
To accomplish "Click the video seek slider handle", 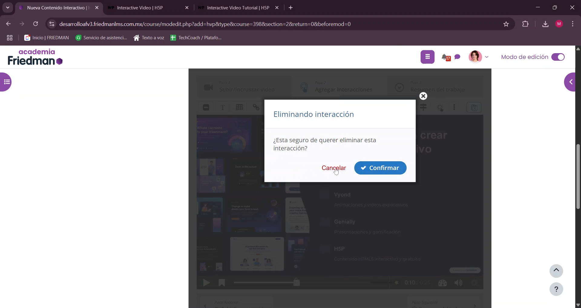I will click(x=297, y=282).
